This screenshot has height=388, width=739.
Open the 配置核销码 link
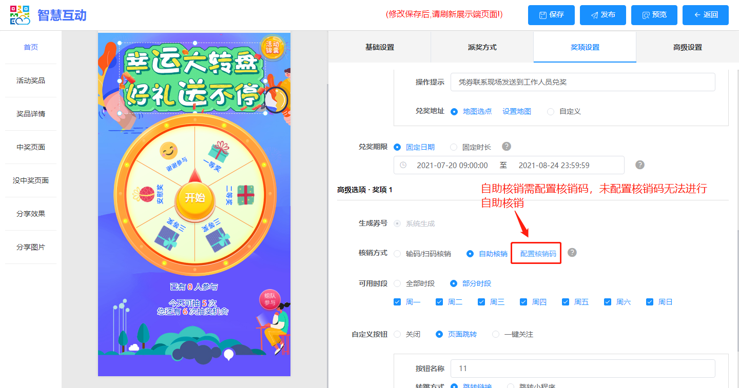click(538, 254)
